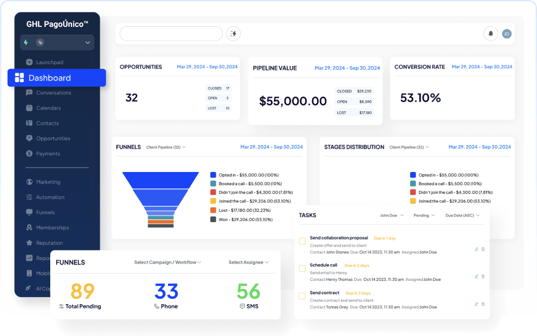Open the JD user avatar
The height and width of the screenshot is (336, 537).
coord(507,34)
